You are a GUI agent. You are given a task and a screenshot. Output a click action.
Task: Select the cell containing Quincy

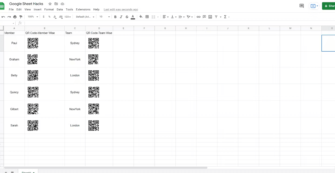click(x=14, y=92)
